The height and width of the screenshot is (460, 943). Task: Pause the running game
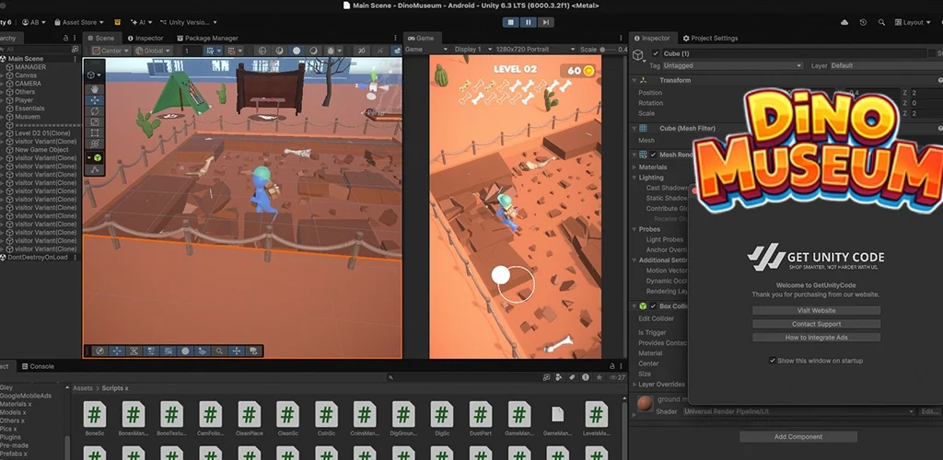[x=528, y=22]
